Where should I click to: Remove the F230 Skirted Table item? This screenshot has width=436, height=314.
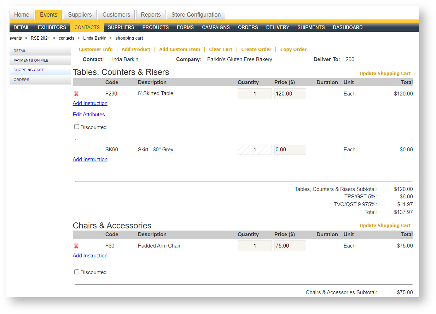[76, 94]
